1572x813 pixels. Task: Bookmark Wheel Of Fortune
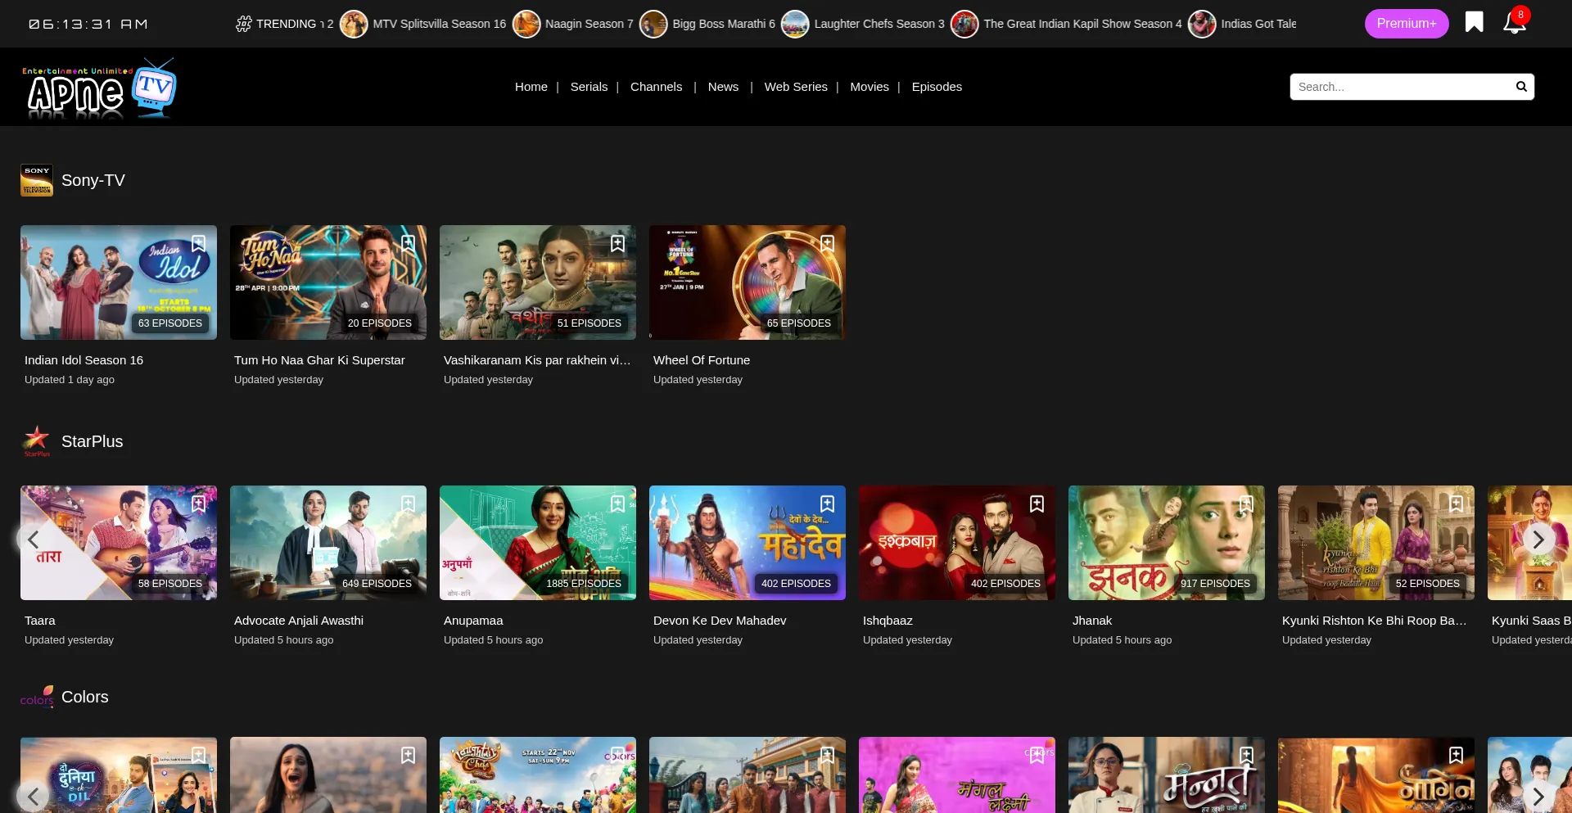[x=827, y=243]
